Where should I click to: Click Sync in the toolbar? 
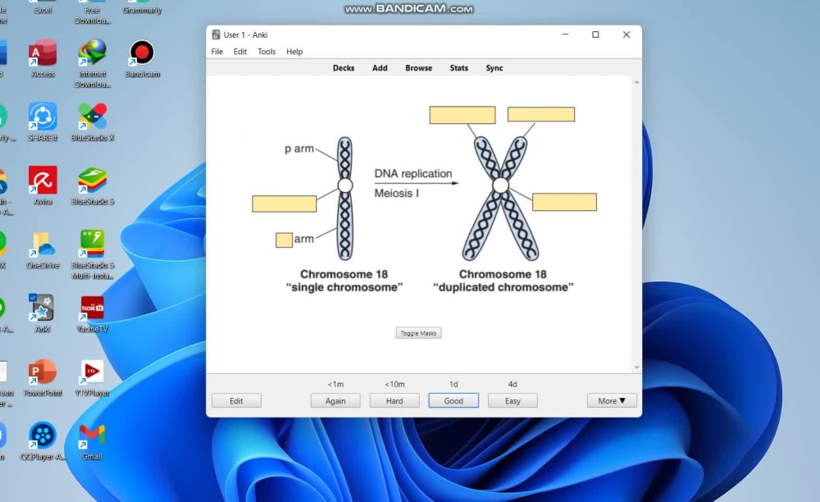point(494,68)
